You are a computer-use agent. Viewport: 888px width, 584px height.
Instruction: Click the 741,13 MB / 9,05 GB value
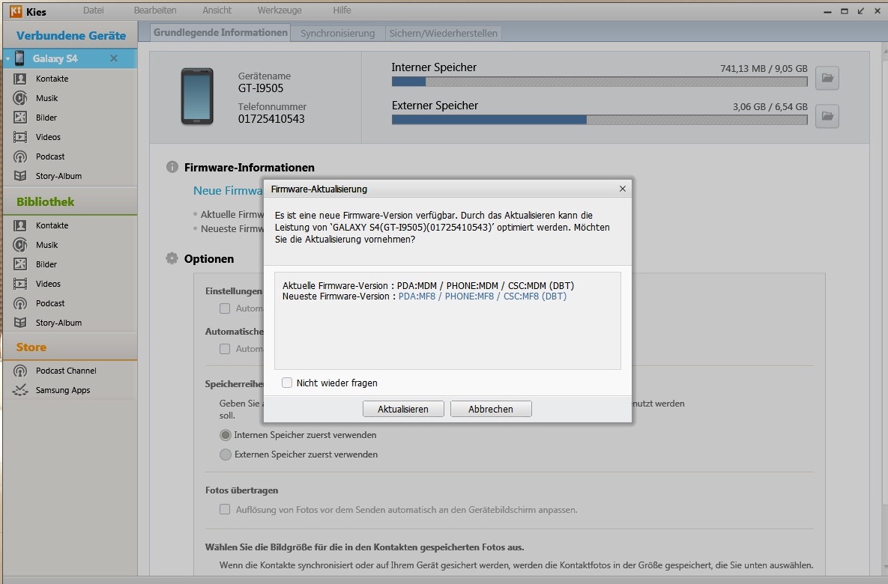[764, 68]
